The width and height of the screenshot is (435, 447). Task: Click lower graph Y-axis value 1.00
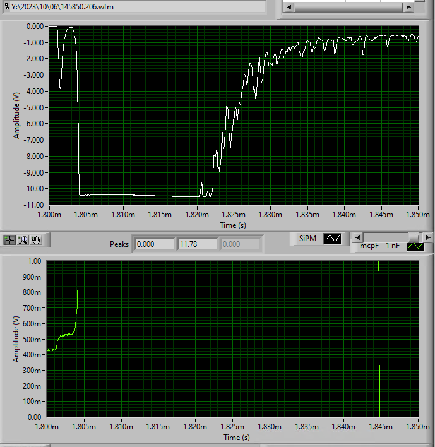(x=35, y=261)
